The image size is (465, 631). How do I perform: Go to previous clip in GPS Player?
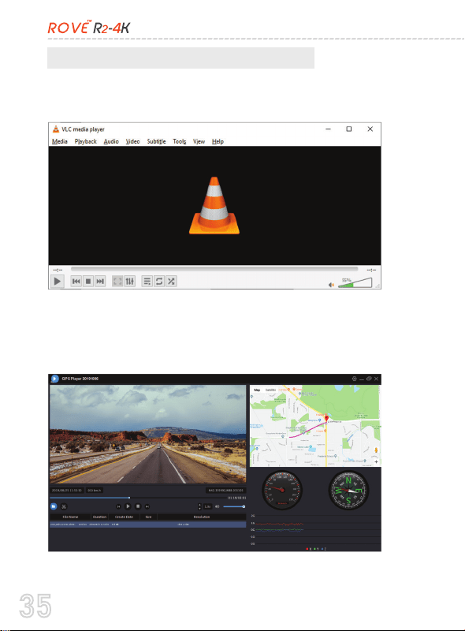[x=118, y=506]
